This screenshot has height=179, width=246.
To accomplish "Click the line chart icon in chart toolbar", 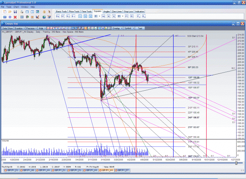I will 96,28.
